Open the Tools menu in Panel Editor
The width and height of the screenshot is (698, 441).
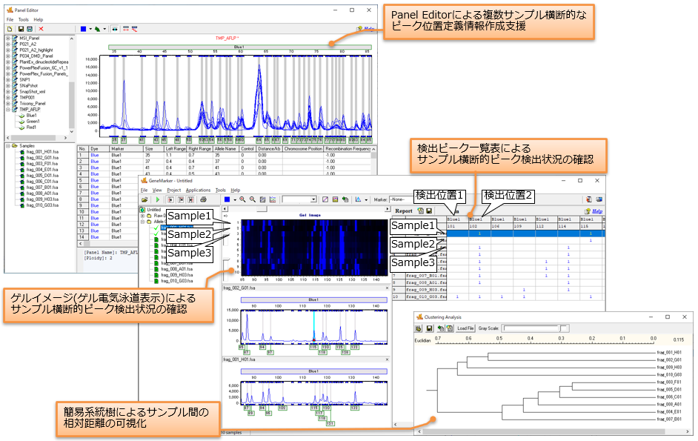(24, 19)
